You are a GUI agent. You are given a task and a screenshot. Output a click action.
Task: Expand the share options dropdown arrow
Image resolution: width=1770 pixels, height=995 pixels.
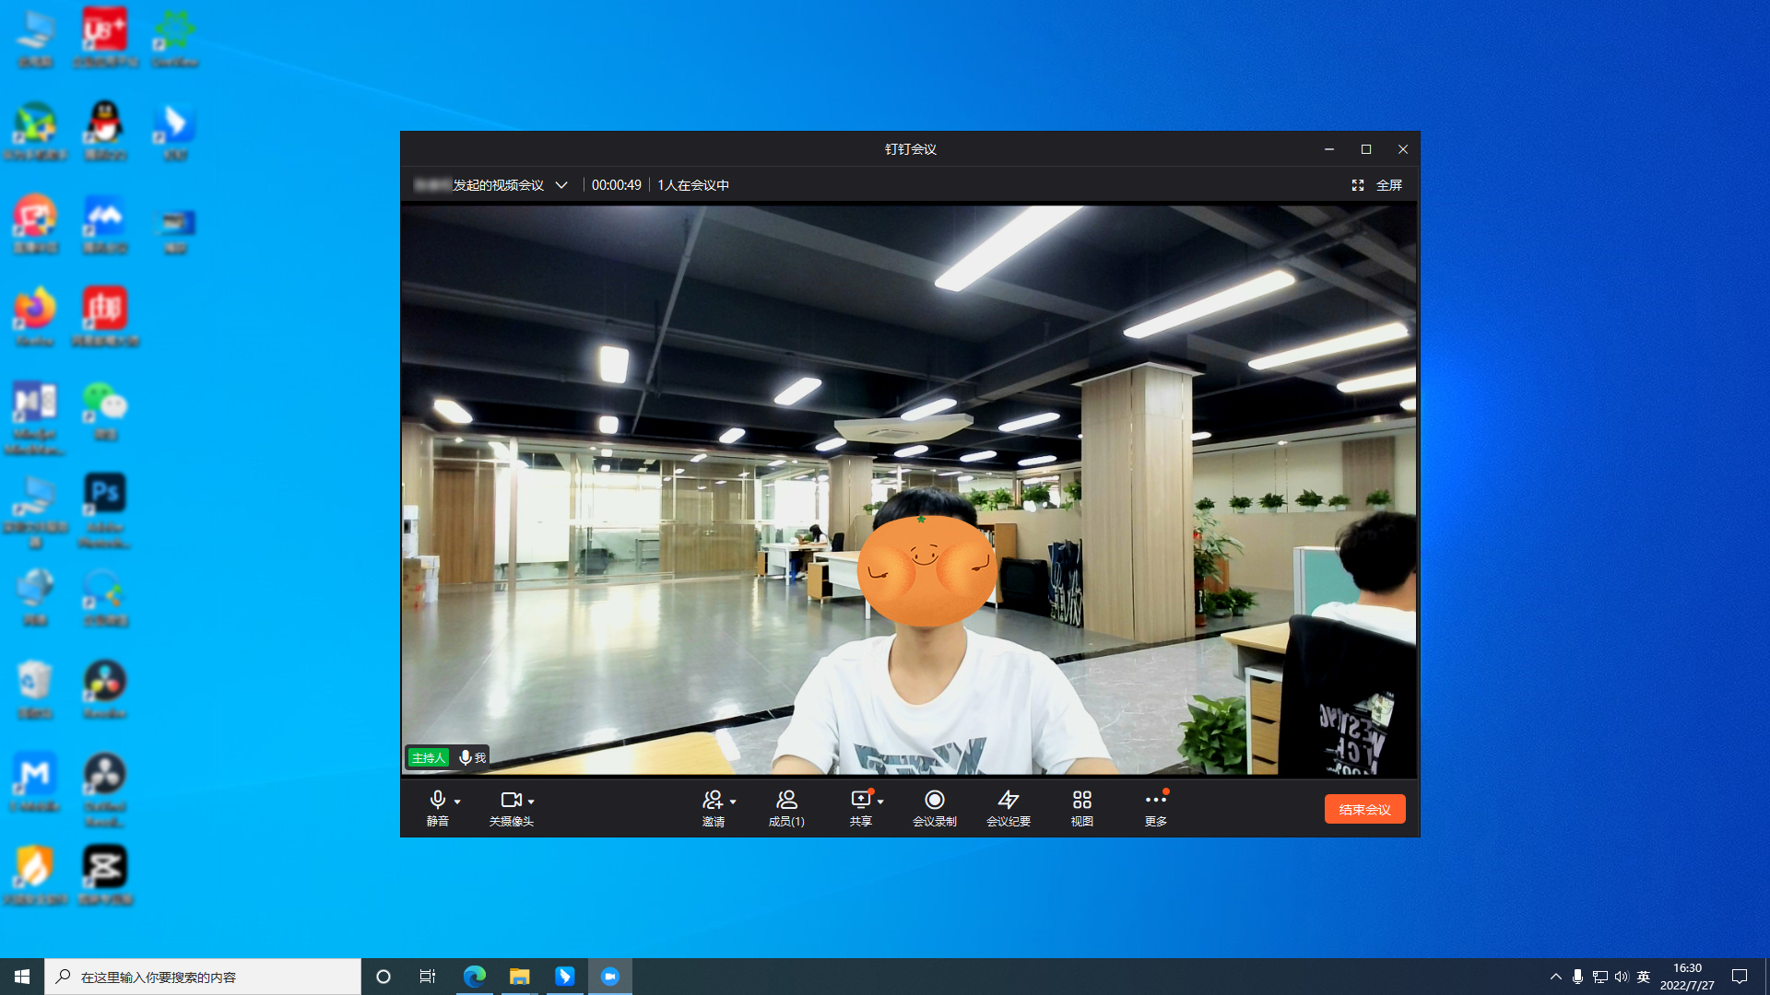(880, 802)
